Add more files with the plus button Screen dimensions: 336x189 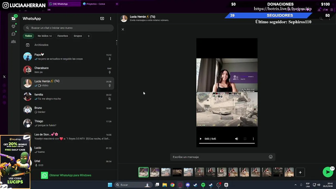click(x=300, y=172)
